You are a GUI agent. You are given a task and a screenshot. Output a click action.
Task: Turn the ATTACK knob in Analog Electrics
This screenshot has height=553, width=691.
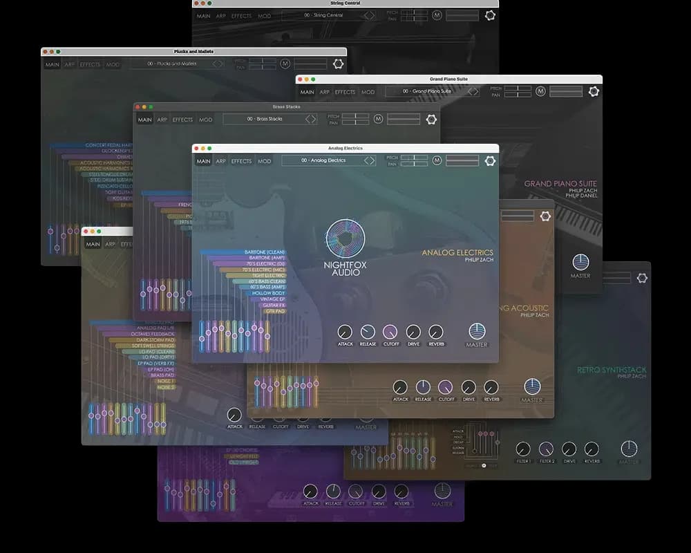(x=345, y=331)
